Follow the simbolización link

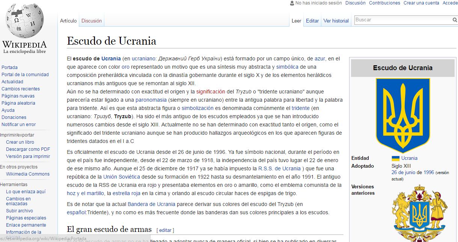pyautogui.click(x=197, y=108)
